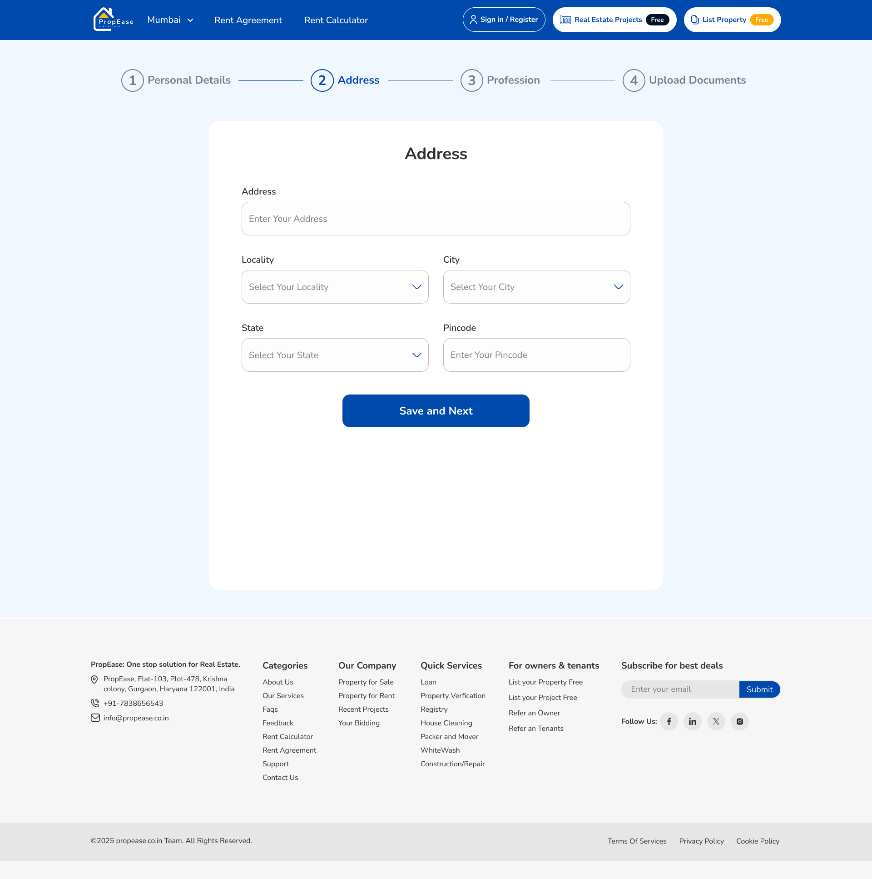This screenshot has height=879, width=872.
Task: Click the Facebook icon in footer
Action: pyautogui.click(x=669, y=721)
